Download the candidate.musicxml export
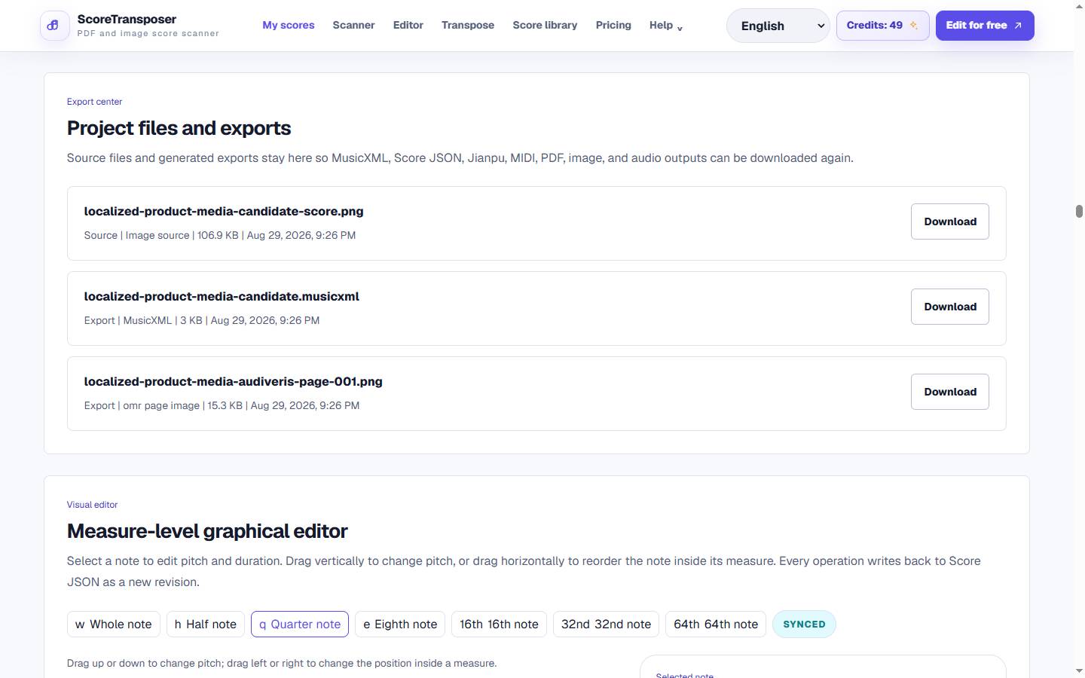1085x678 pixels. click(x=949, y=307)
